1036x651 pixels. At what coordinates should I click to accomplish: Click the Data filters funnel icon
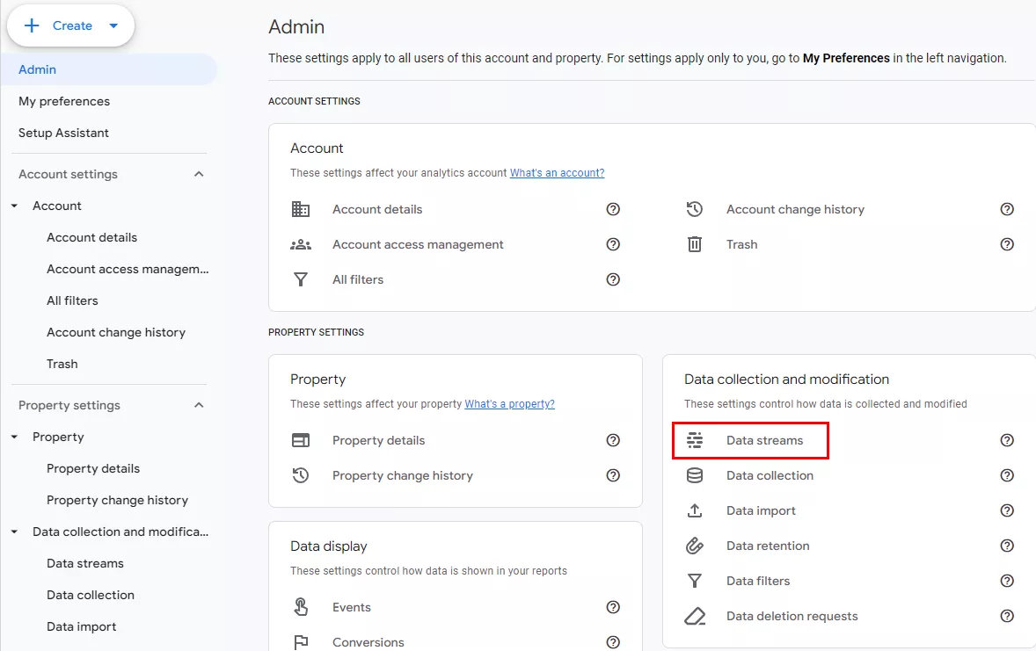695,581
